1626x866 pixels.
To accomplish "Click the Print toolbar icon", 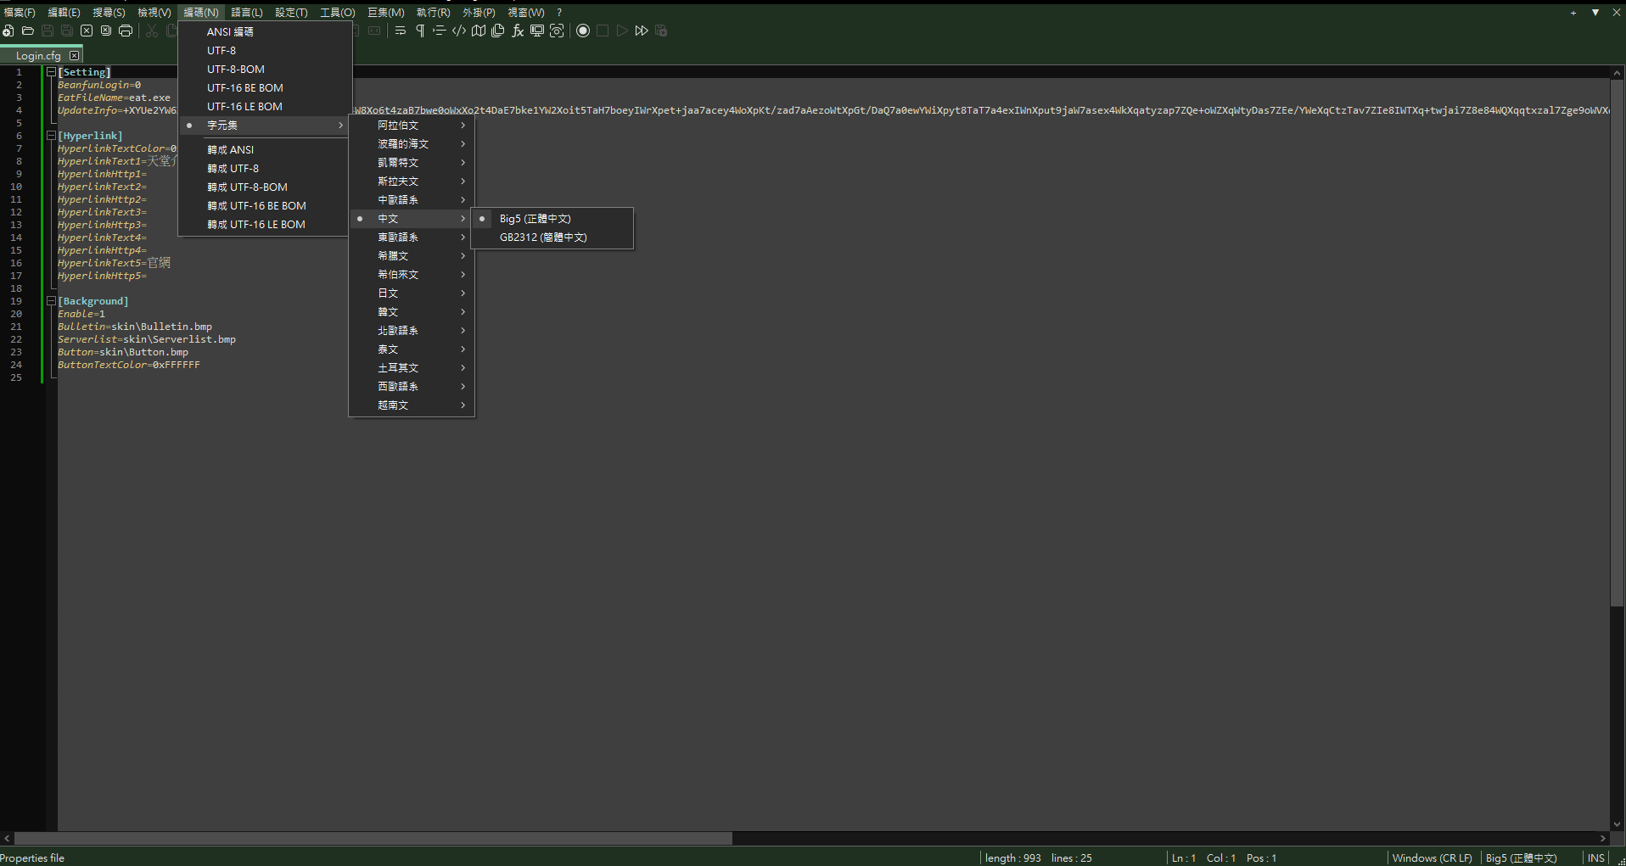I will pyautogui.click(x=126, y=31).
